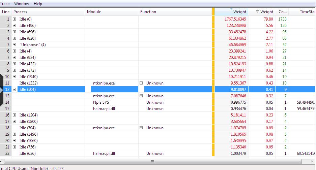Image resolution: width=316 pixels, height=170 pixels.
Task: Open the Help menu
Action: [38, 4]
